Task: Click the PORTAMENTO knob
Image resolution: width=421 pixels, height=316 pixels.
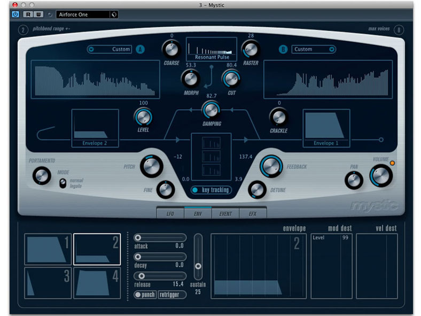Action: [x=42, y=176]
